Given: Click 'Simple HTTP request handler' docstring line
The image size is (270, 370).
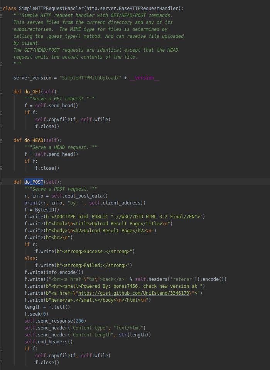Looking at the screenshot, I should coord(93,15).
